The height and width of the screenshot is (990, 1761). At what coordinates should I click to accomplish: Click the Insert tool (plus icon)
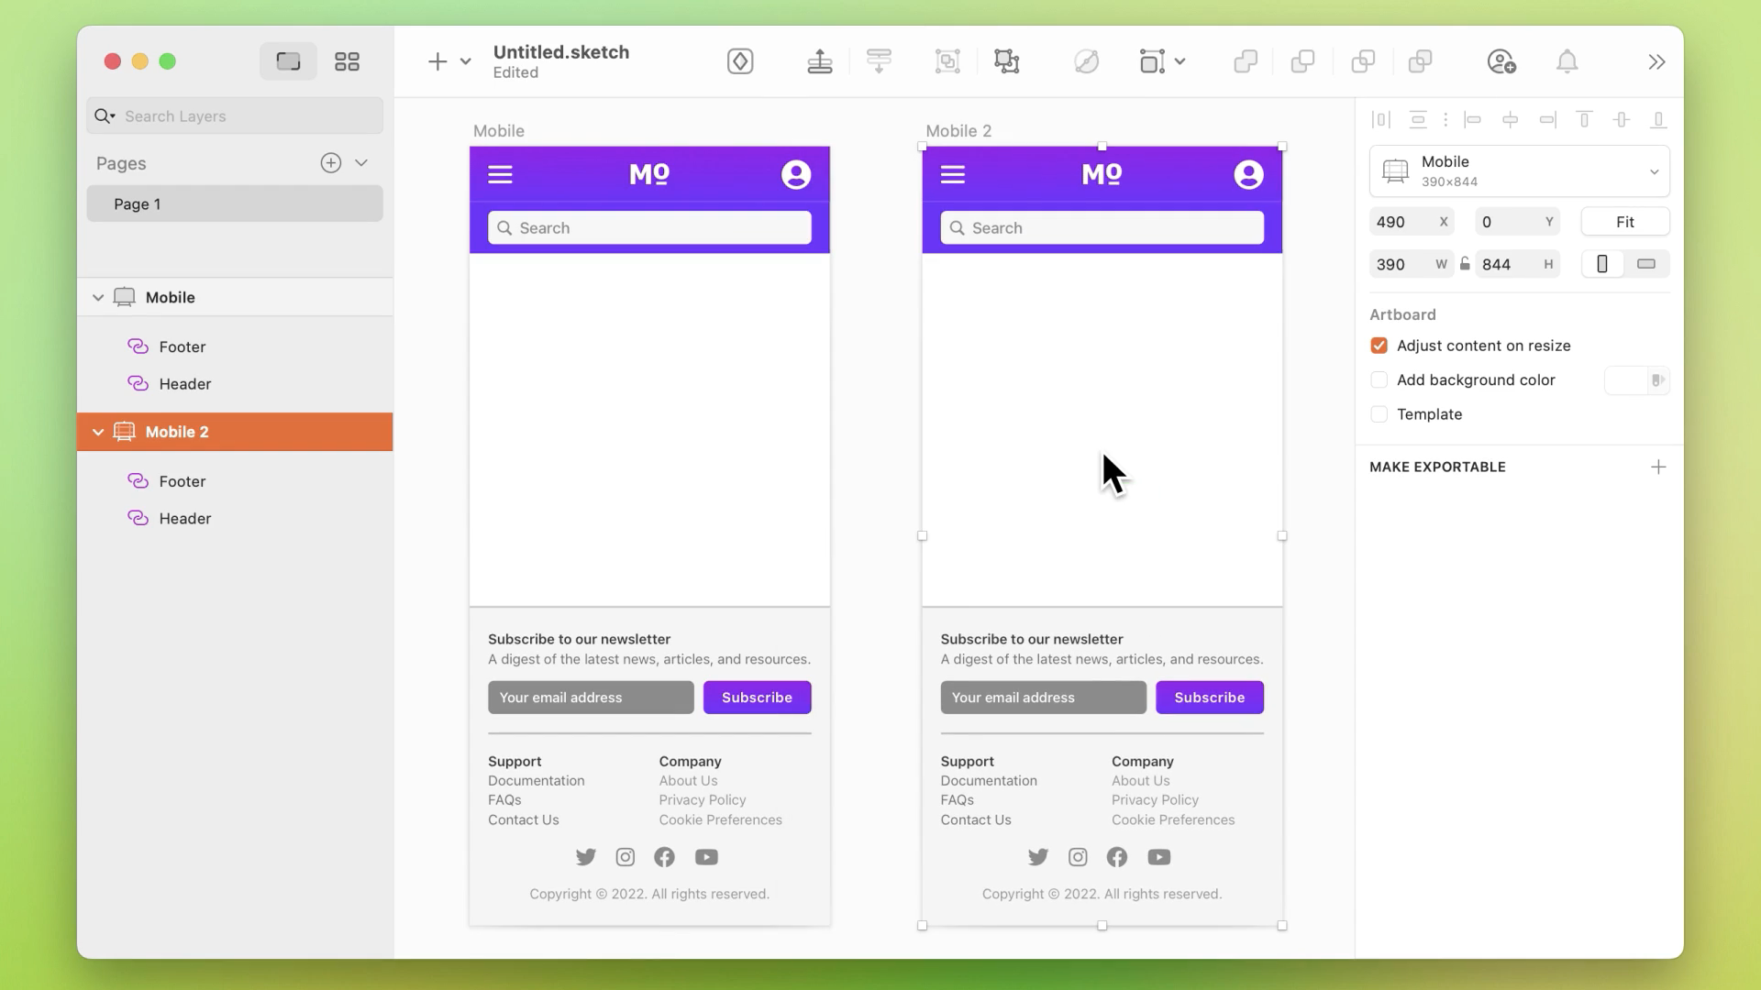pos(437,61)
